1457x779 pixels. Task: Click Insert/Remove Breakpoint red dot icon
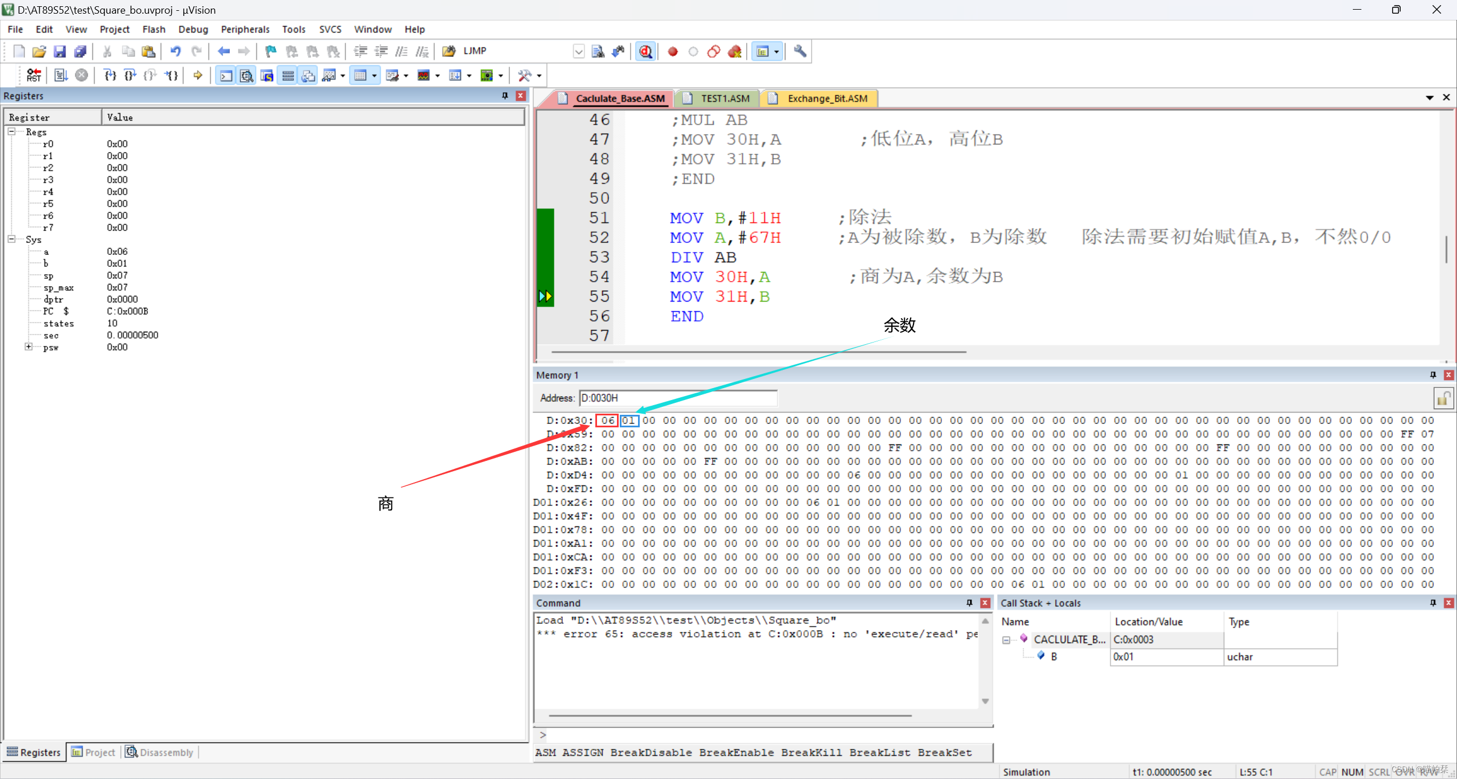(673, 52)
